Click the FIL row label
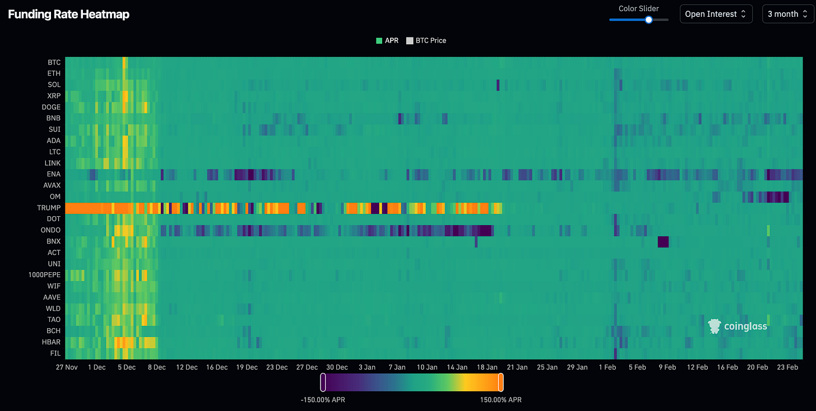The height and width of the screenshot is (411, 816). [55, 353]
